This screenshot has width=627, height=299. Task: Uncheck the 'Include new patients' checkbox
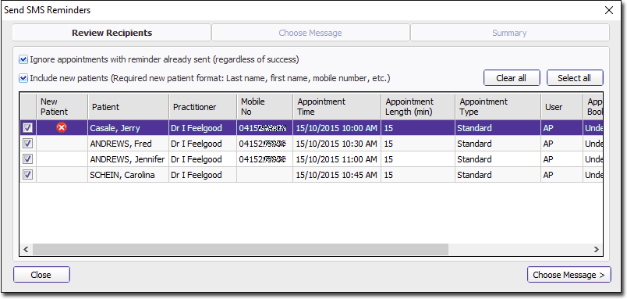(23, 78)
